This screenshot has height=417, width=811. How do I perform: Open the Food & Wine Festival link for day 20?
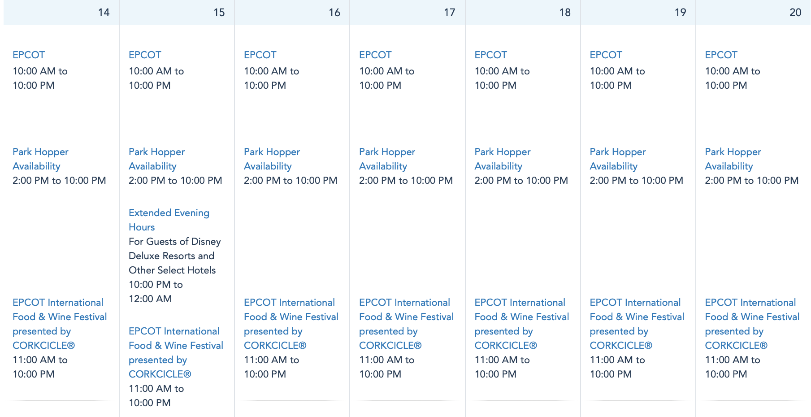tap(752, 324)
